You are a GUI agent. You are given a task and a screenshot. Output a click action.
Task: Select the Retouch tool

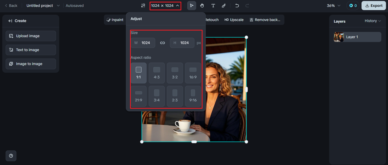tap(212, 20)
